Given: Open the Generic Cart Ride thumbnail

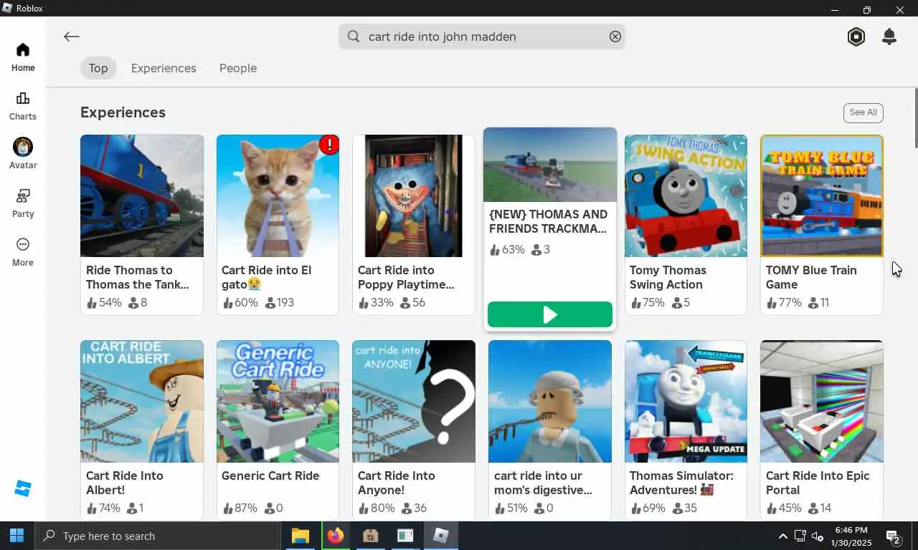Looking at the screenshot, I should click(x=278, y=401).
